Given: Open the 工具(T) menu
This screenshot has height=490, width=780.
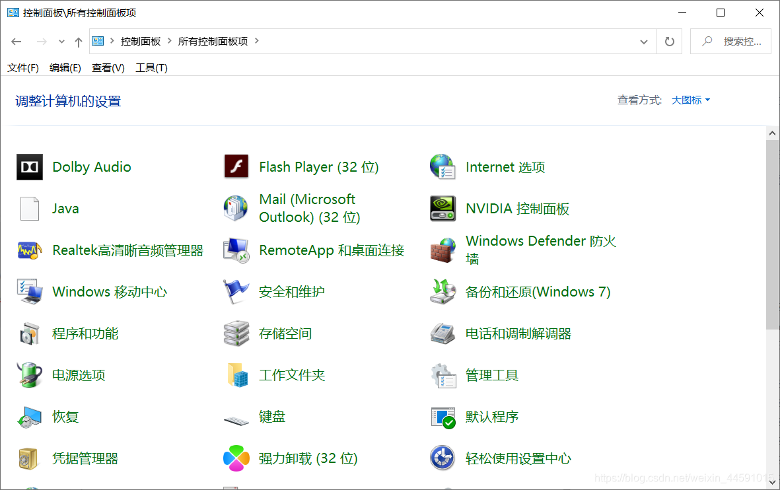Looking at the screenshot, I should click(x=151, y=67).
